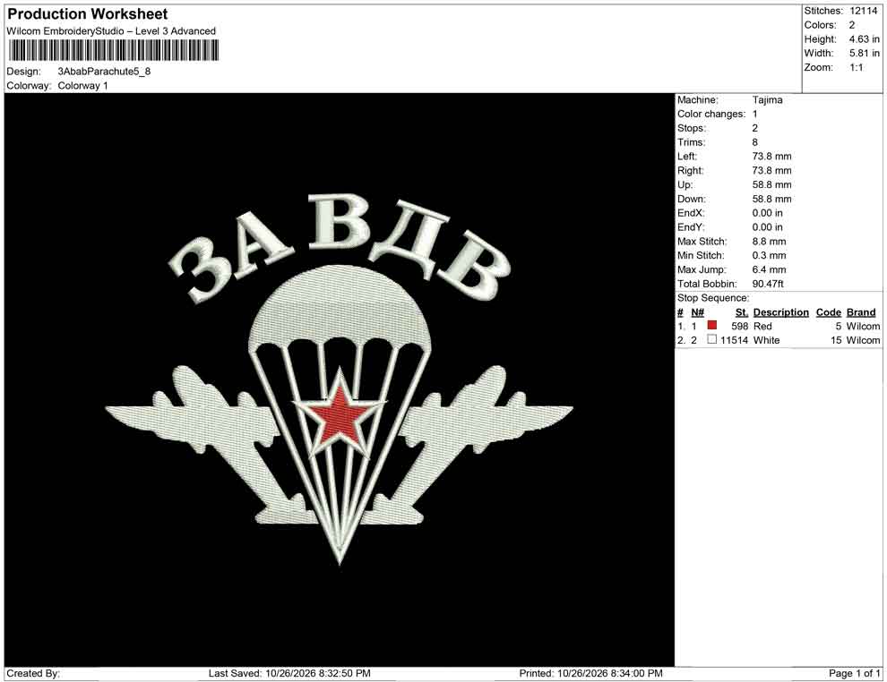Click the 'Production Worksheet' heading
Image resolution: width=887 pixels, height=682 pixels.
(x=88, y=14)
